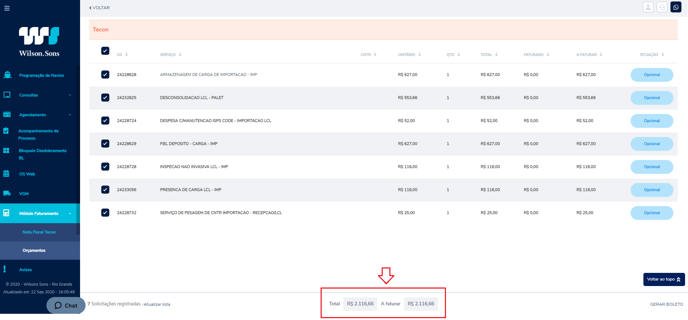Select Orçamentos in the sidebar

[34, 251]
